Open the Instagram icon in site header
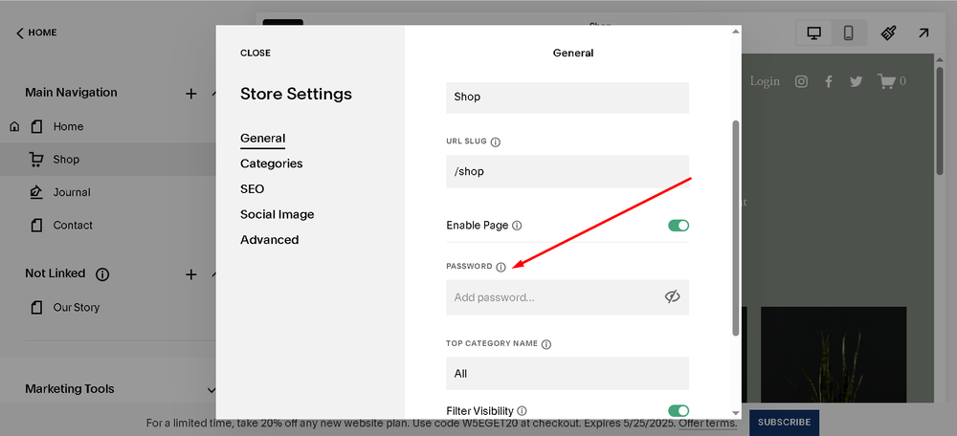957x436 pixels. click(801, 81)
